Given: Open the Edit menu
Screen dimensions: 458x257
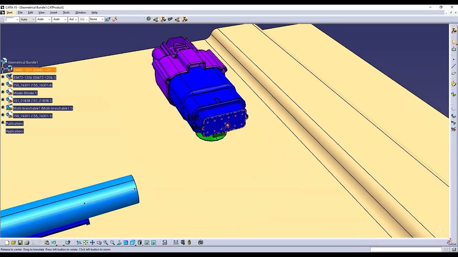Looking at the screenshot, I should [30, 12].
